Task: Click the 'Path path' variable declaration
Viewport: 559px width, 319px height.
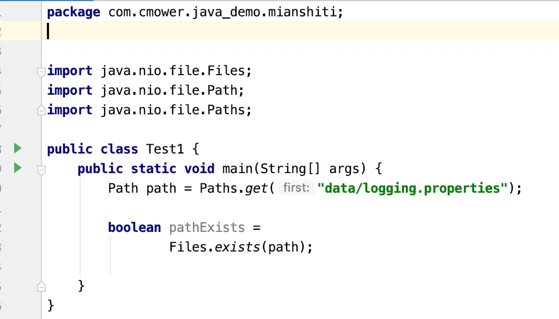Action: click(x=142, y=188)
